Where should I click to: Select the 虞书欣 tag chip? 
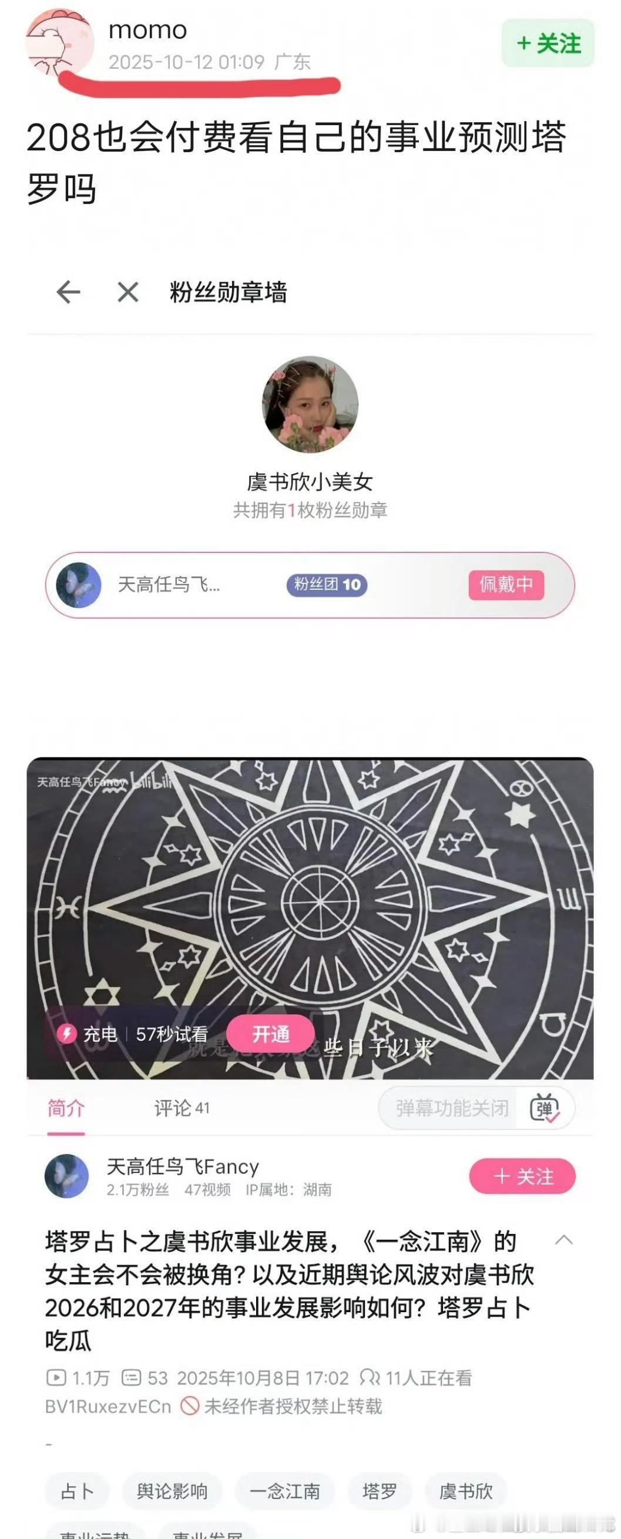466,1491
